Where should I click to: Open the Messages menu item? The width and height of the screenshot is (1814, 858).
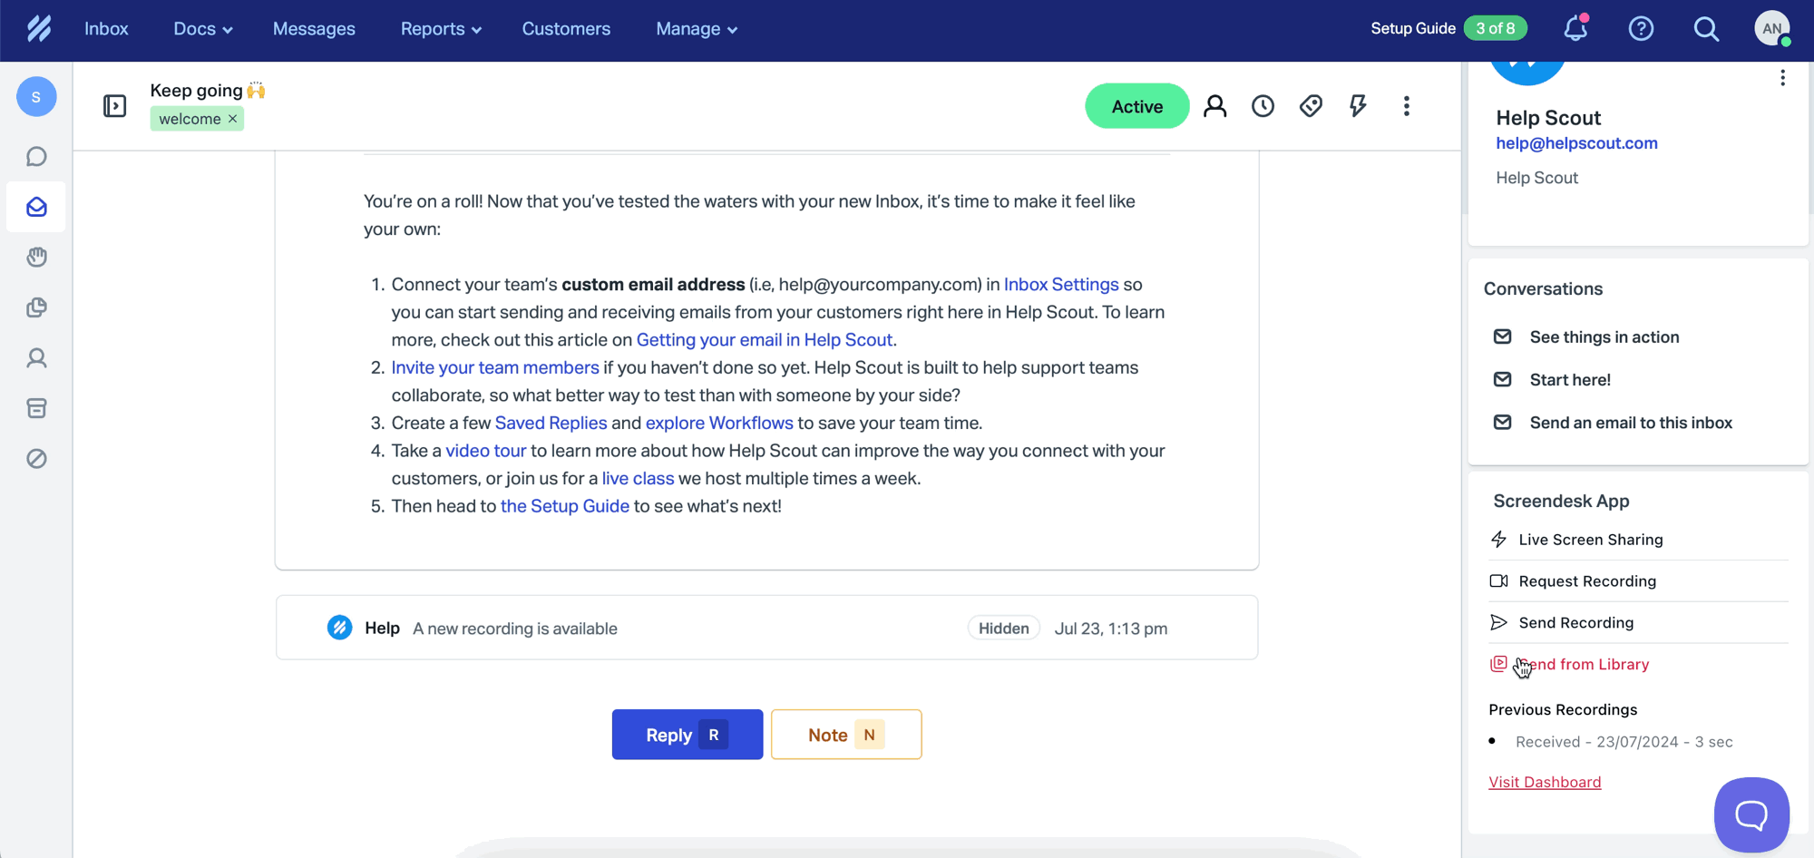point(314,28)
